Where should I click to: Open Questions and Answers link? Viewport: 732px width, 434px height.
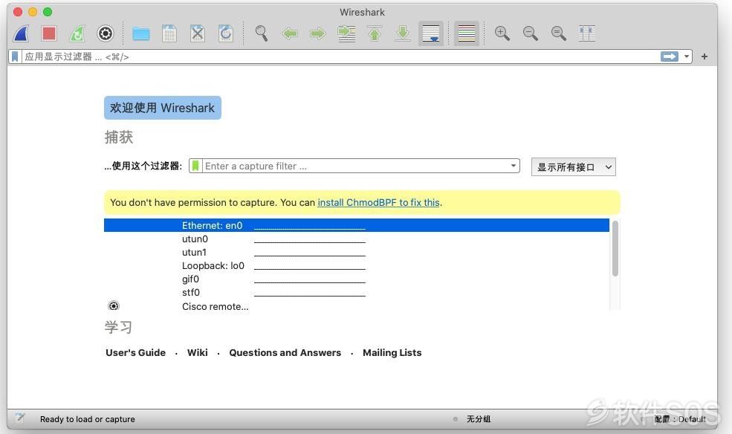click(285, 353)
